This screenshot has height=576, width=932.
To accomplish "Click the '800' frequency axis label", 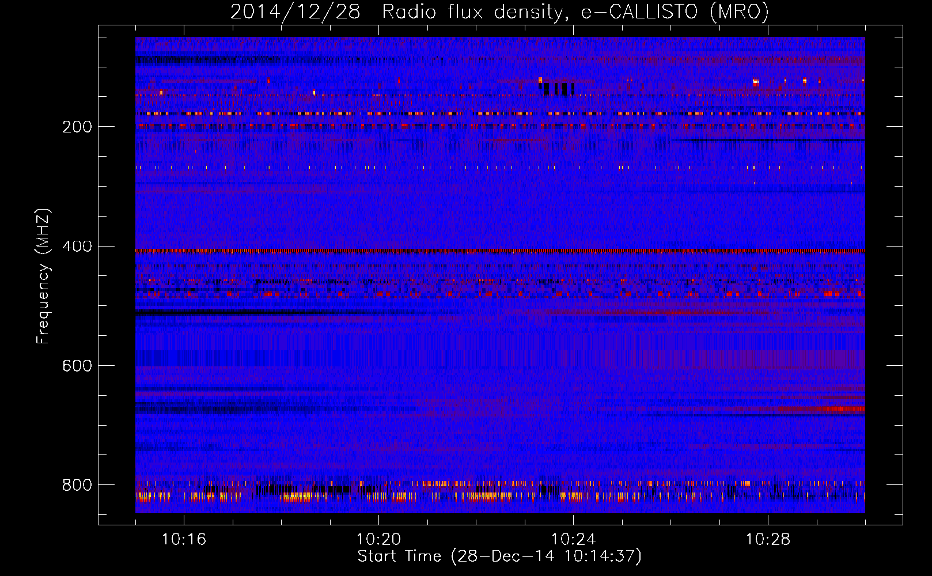I will [x=77, y=486].
